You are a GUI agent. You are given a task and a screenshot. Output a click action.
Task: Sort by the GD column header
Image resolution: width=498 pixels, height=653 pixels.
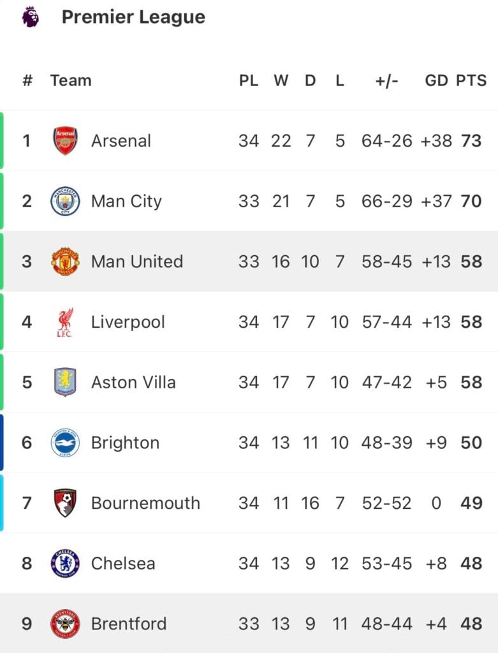coord(436,80)
